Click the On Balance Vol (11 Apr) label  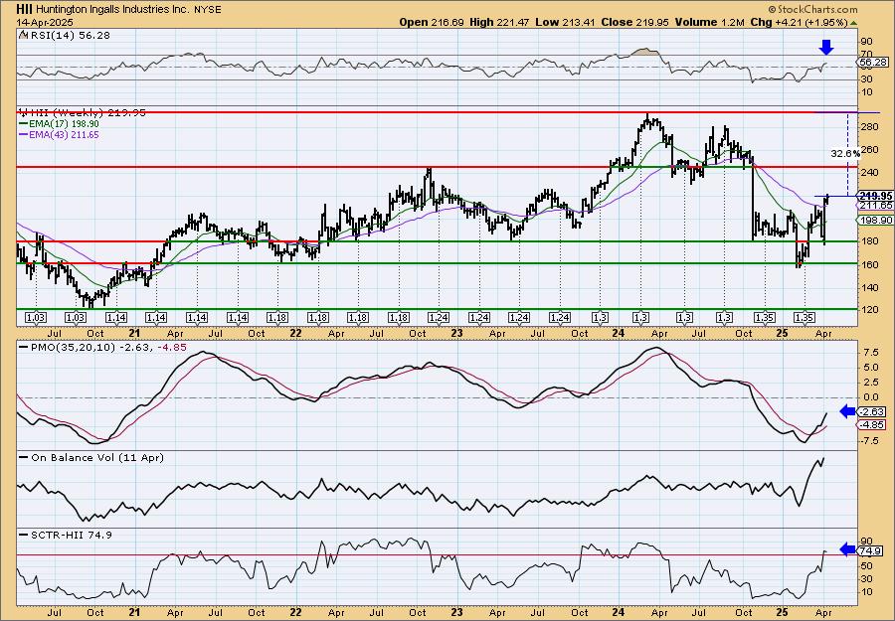(x=97, y=457)
